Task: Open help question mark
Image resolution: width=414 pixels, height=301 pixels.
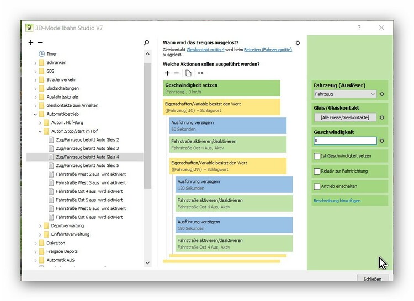Action: 359,28
